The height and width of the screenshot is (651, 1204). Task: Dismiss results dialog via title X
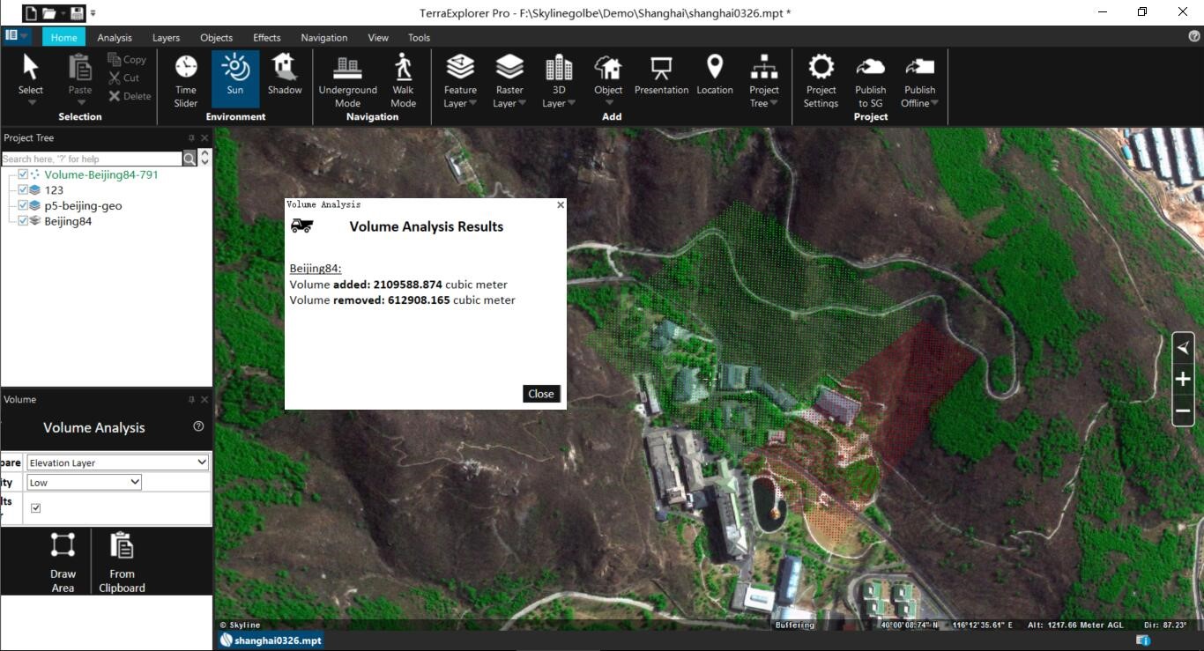pos(561,204)
